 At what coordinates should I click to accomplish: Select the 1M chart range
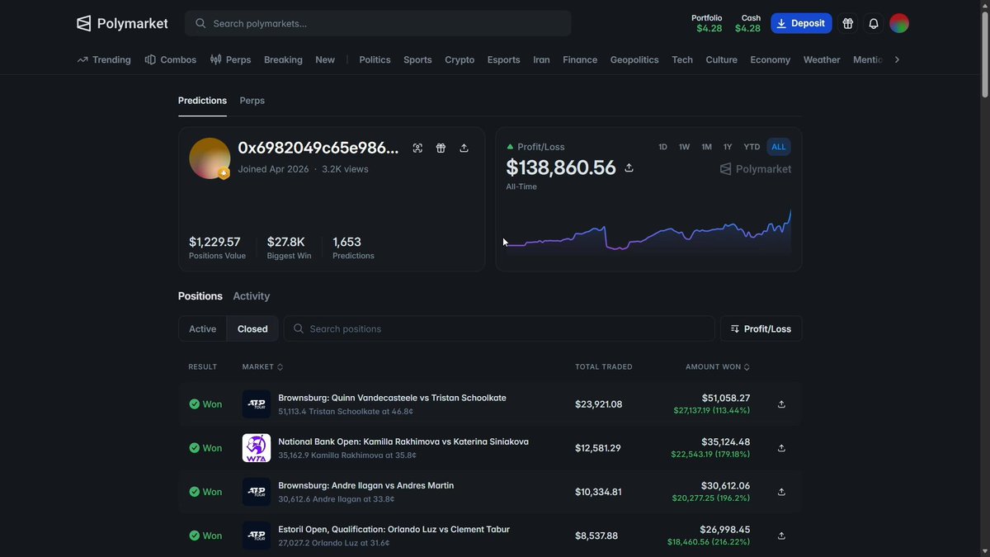(x=706, y=147)
